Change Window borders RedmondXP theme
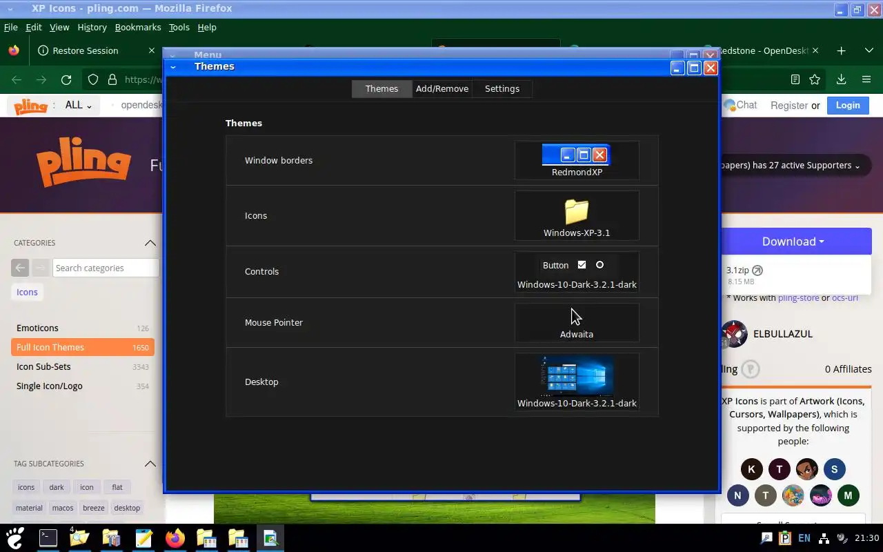The width and height of the screenshot is (883, 552). click(x=577, y=161)
